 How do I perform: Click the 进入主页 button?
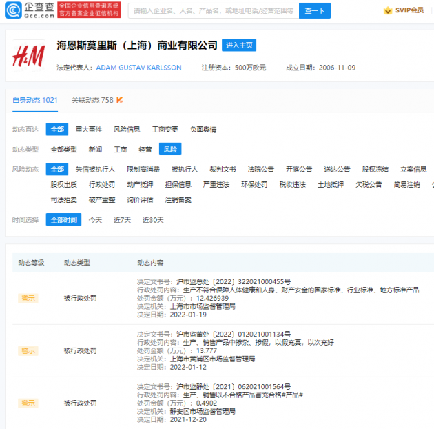[x=239, y=45]
